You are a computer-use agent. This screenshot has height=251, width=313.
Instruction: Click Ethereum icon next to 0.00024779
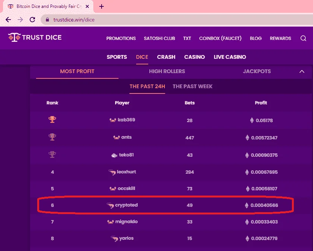point(247,239)
